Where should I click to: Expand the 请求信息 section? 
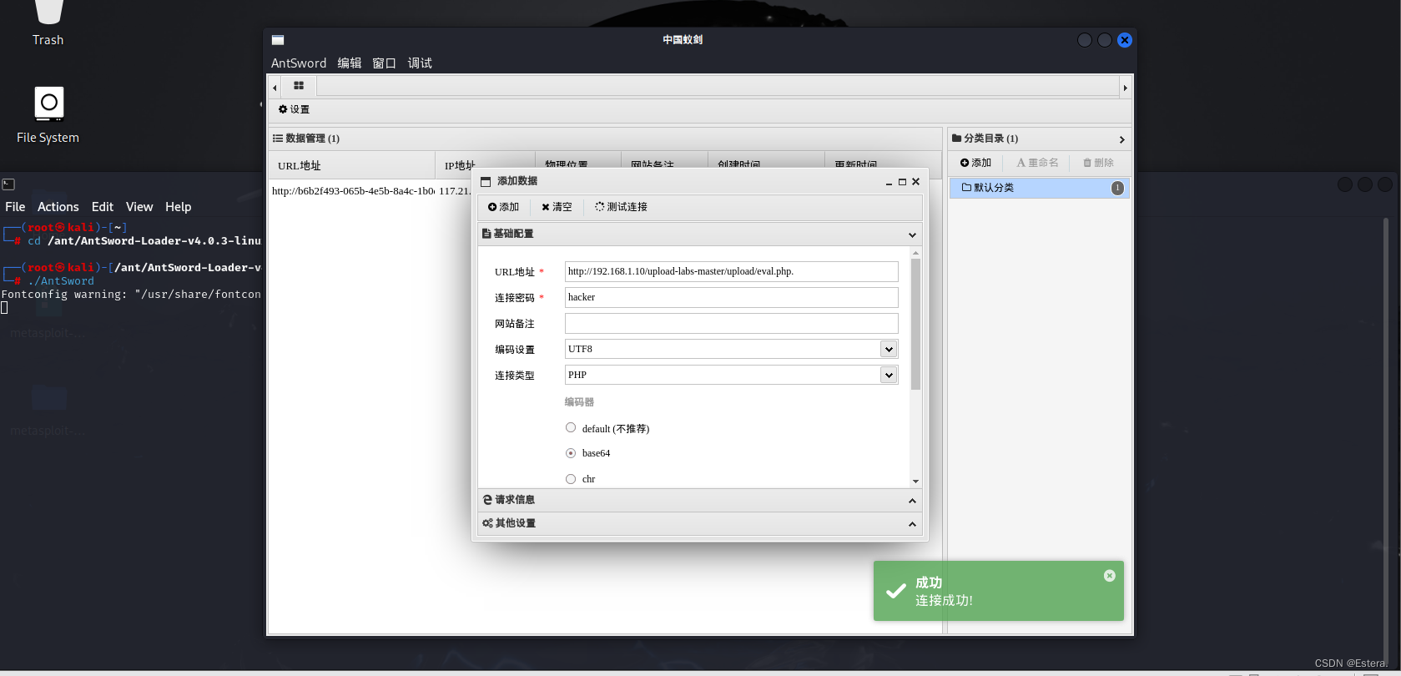(700, 500)
